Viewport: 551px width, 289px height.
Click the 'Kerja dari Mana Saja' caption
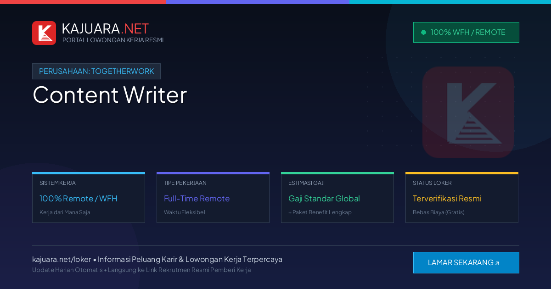65,212
